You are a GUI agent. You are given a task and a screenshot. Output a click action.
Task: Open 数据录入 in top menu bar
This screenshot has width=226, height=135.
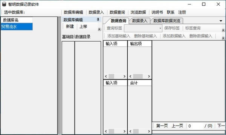[x=96, y=12]
